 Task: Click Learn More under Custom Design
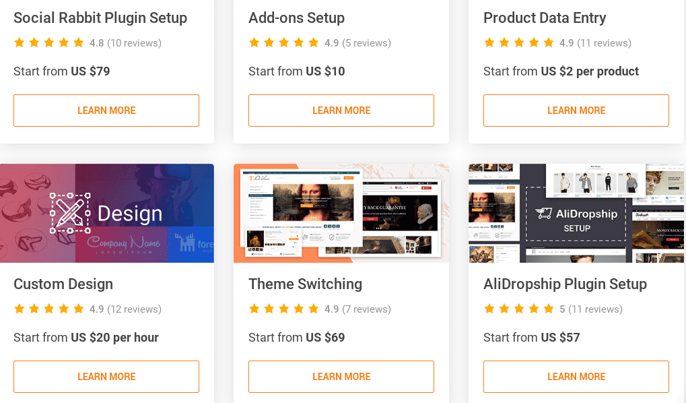106,377
